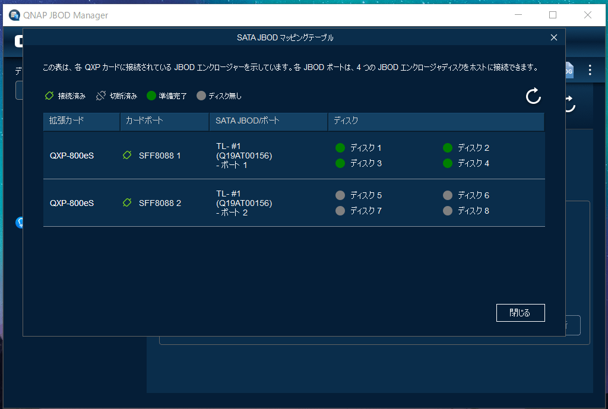608x409 pixels.
Task: Click the 切断済み legend icon
Action: click(101, 96)
